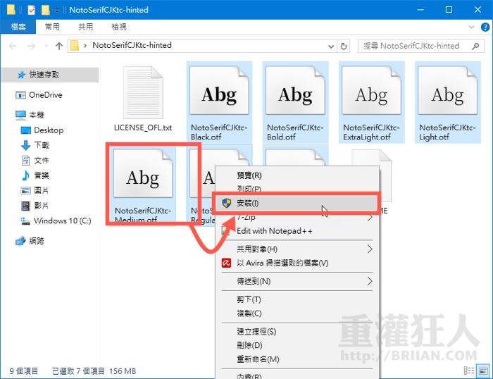Open OneDrive in navigation pane
This screenshot has width=493, height=379.
[x=45, y=95]
